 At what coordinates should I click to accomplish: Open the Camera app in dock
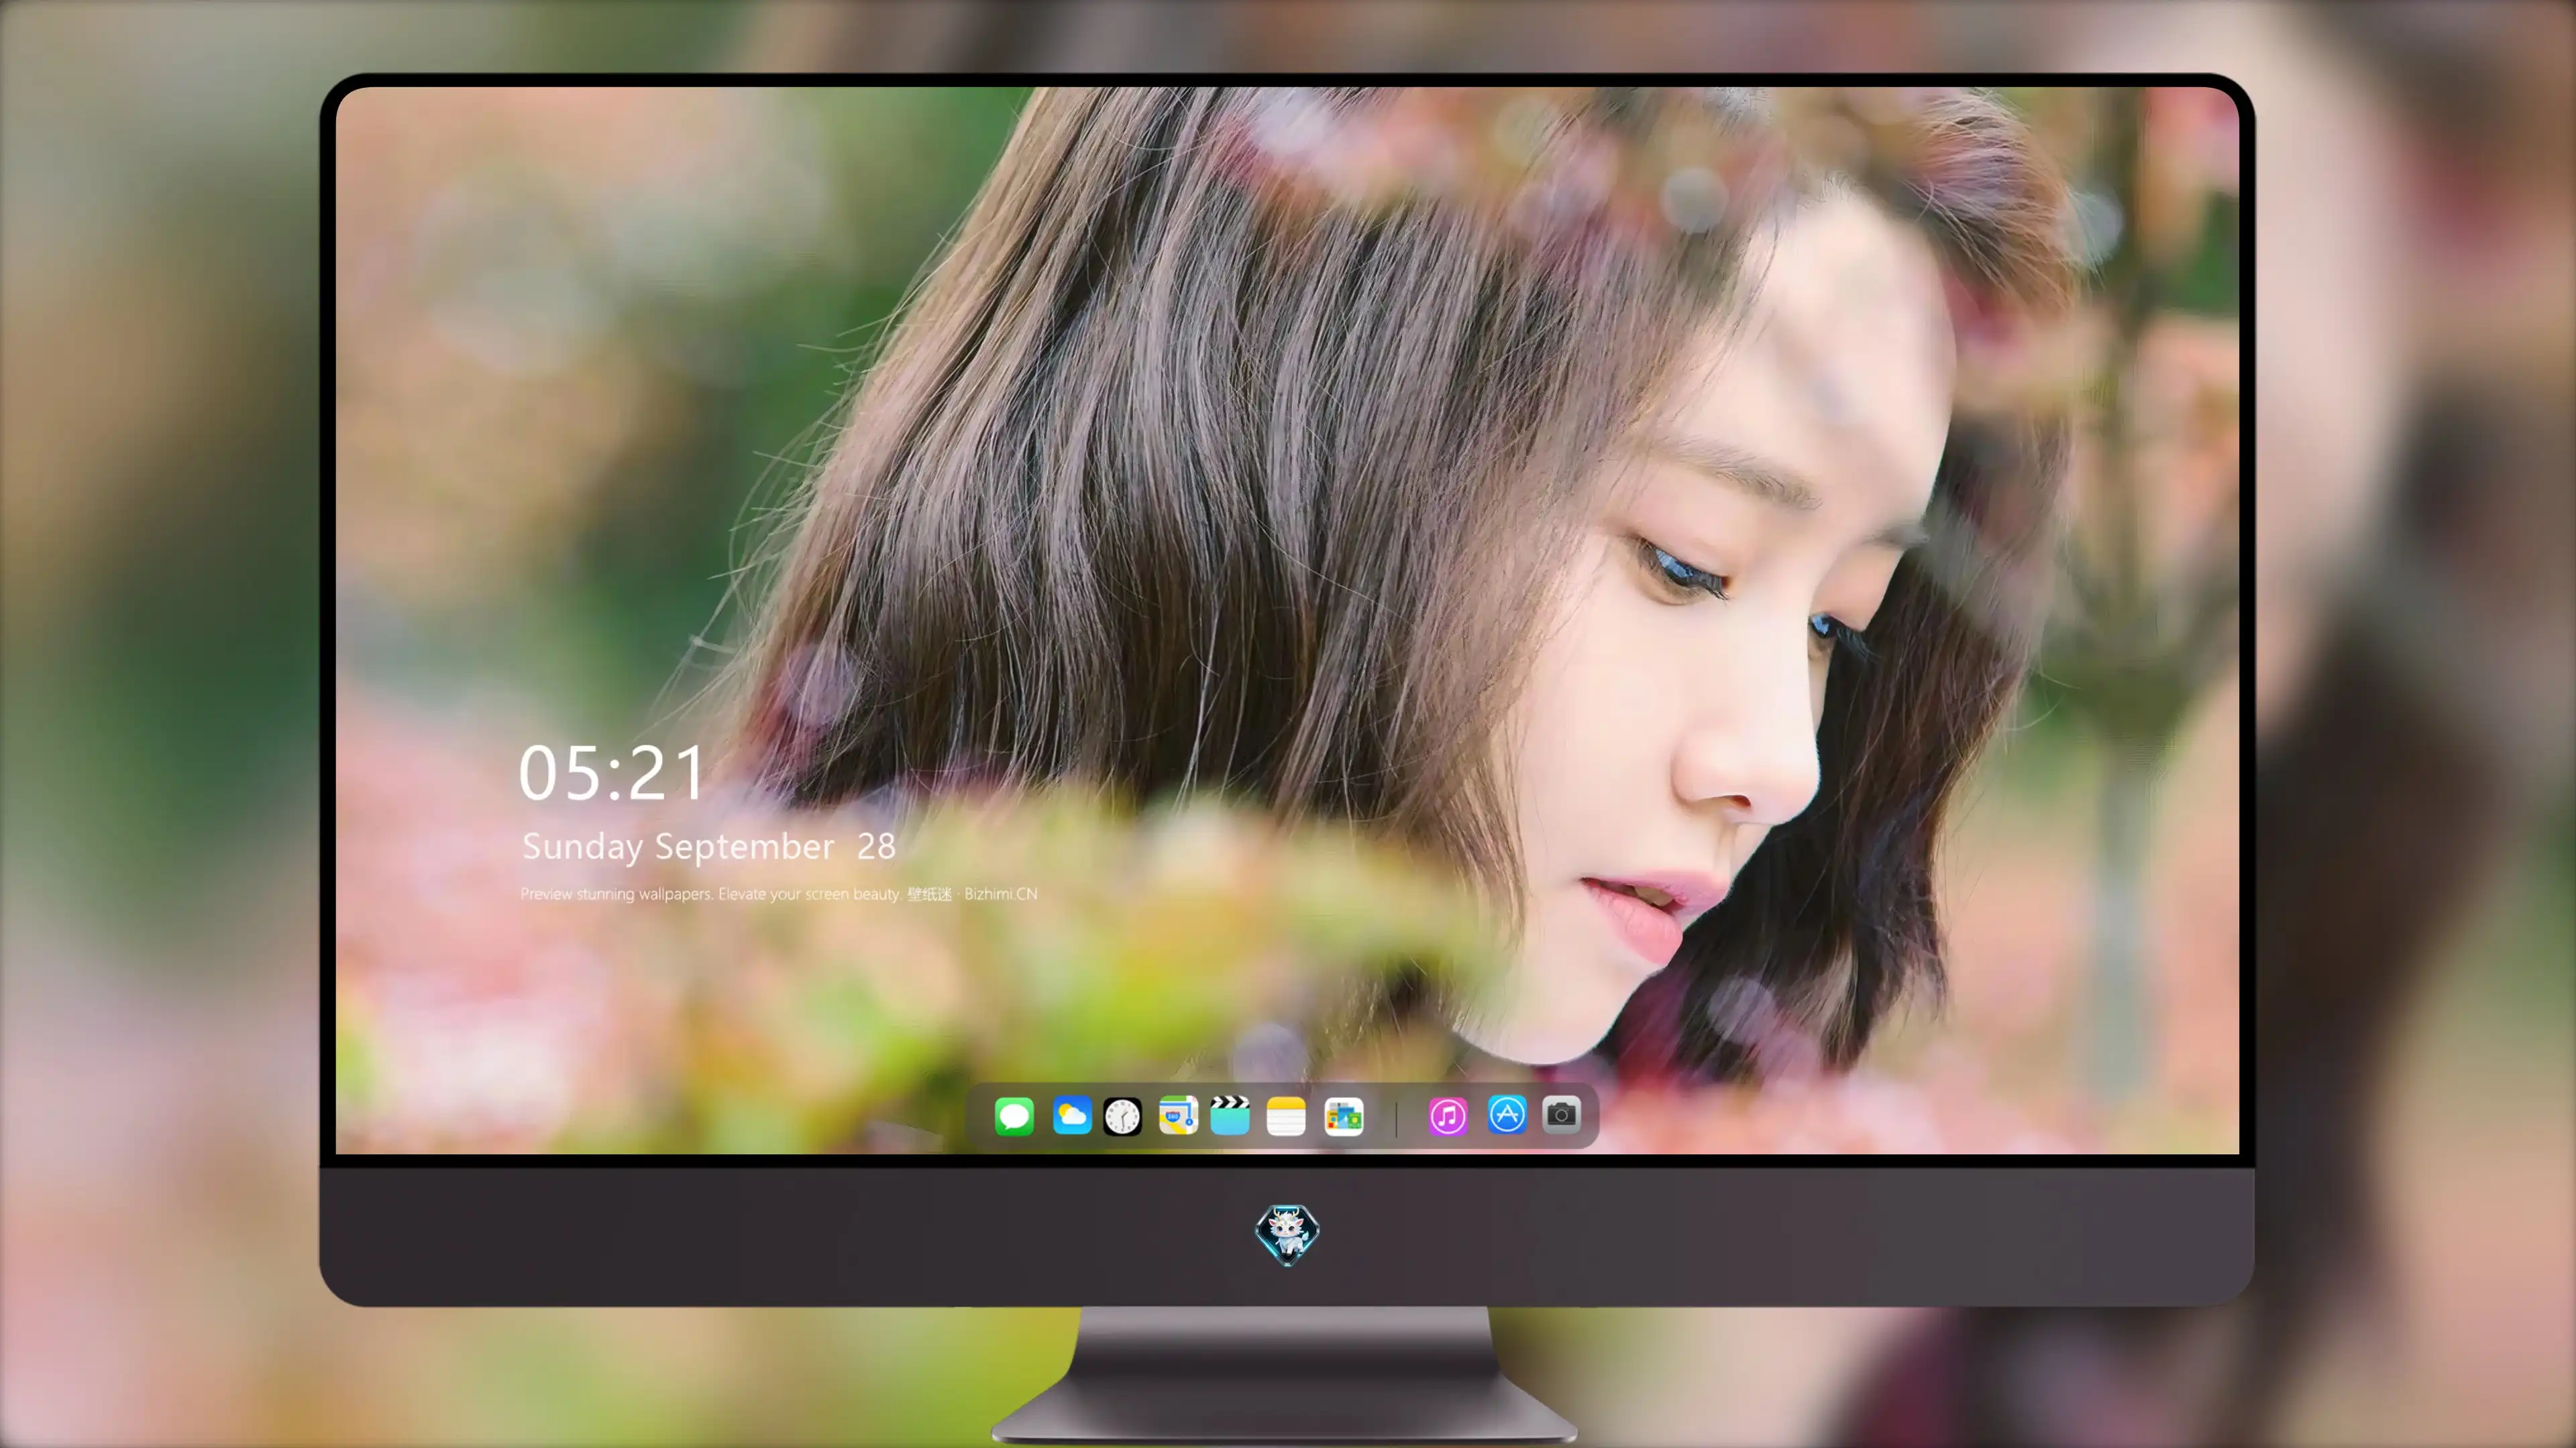[1561, 1114]
